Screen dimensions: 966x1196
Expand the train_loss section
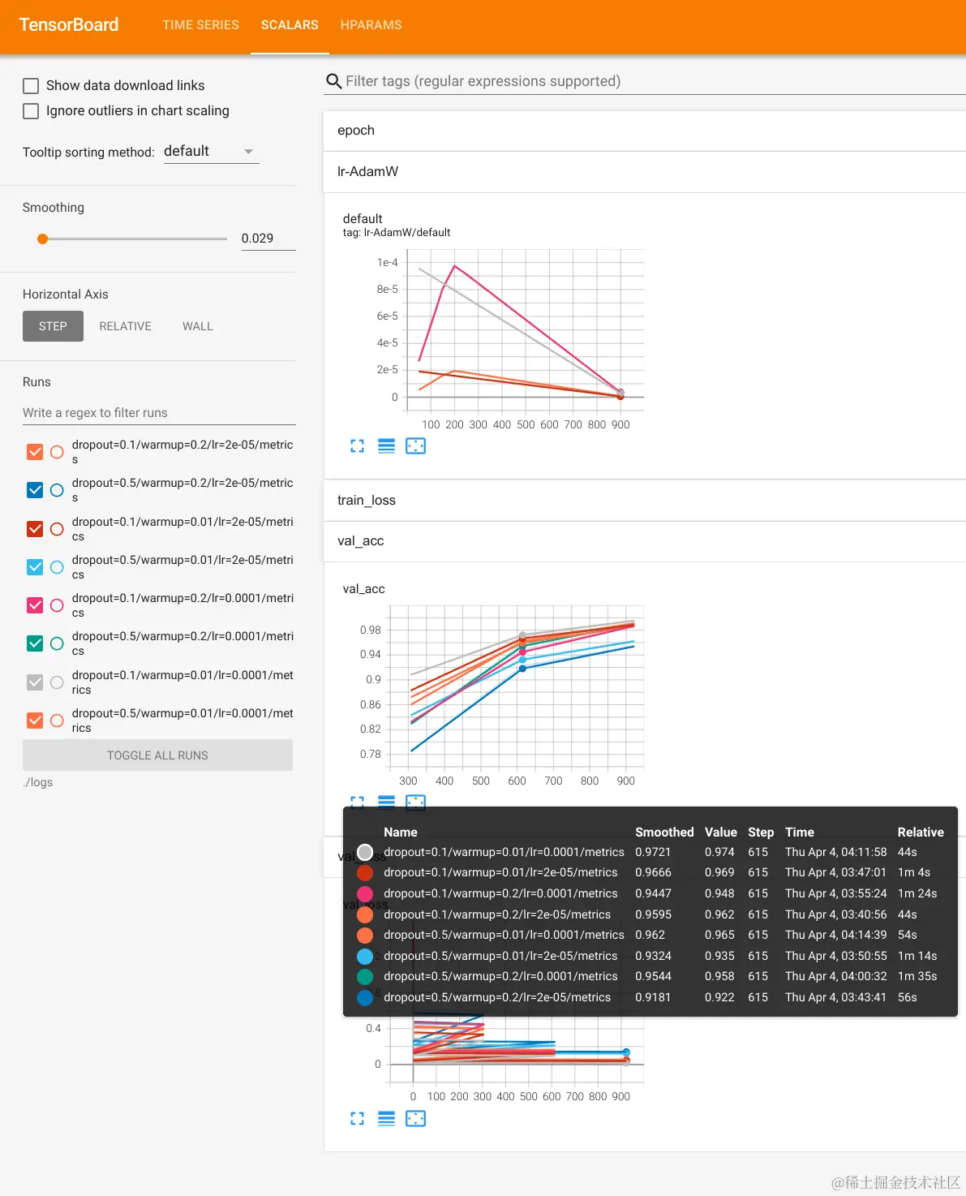(x=644, y=501)
